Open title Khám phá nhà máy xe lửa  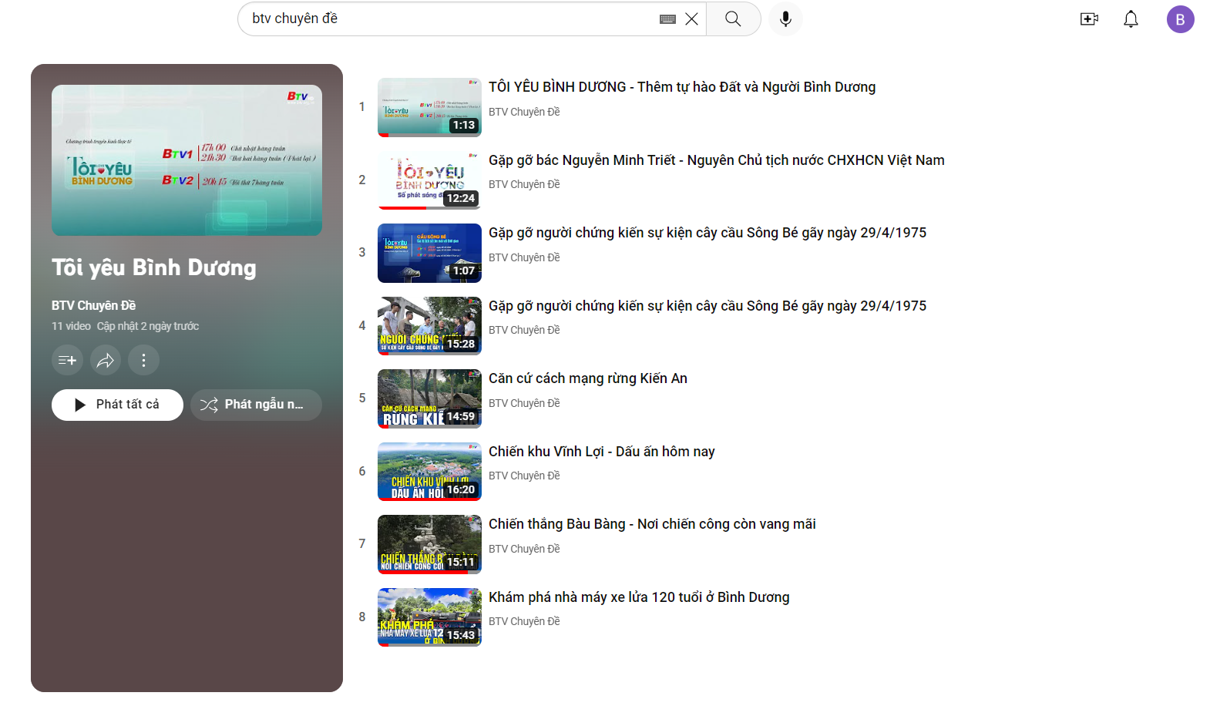coord(639,597)
